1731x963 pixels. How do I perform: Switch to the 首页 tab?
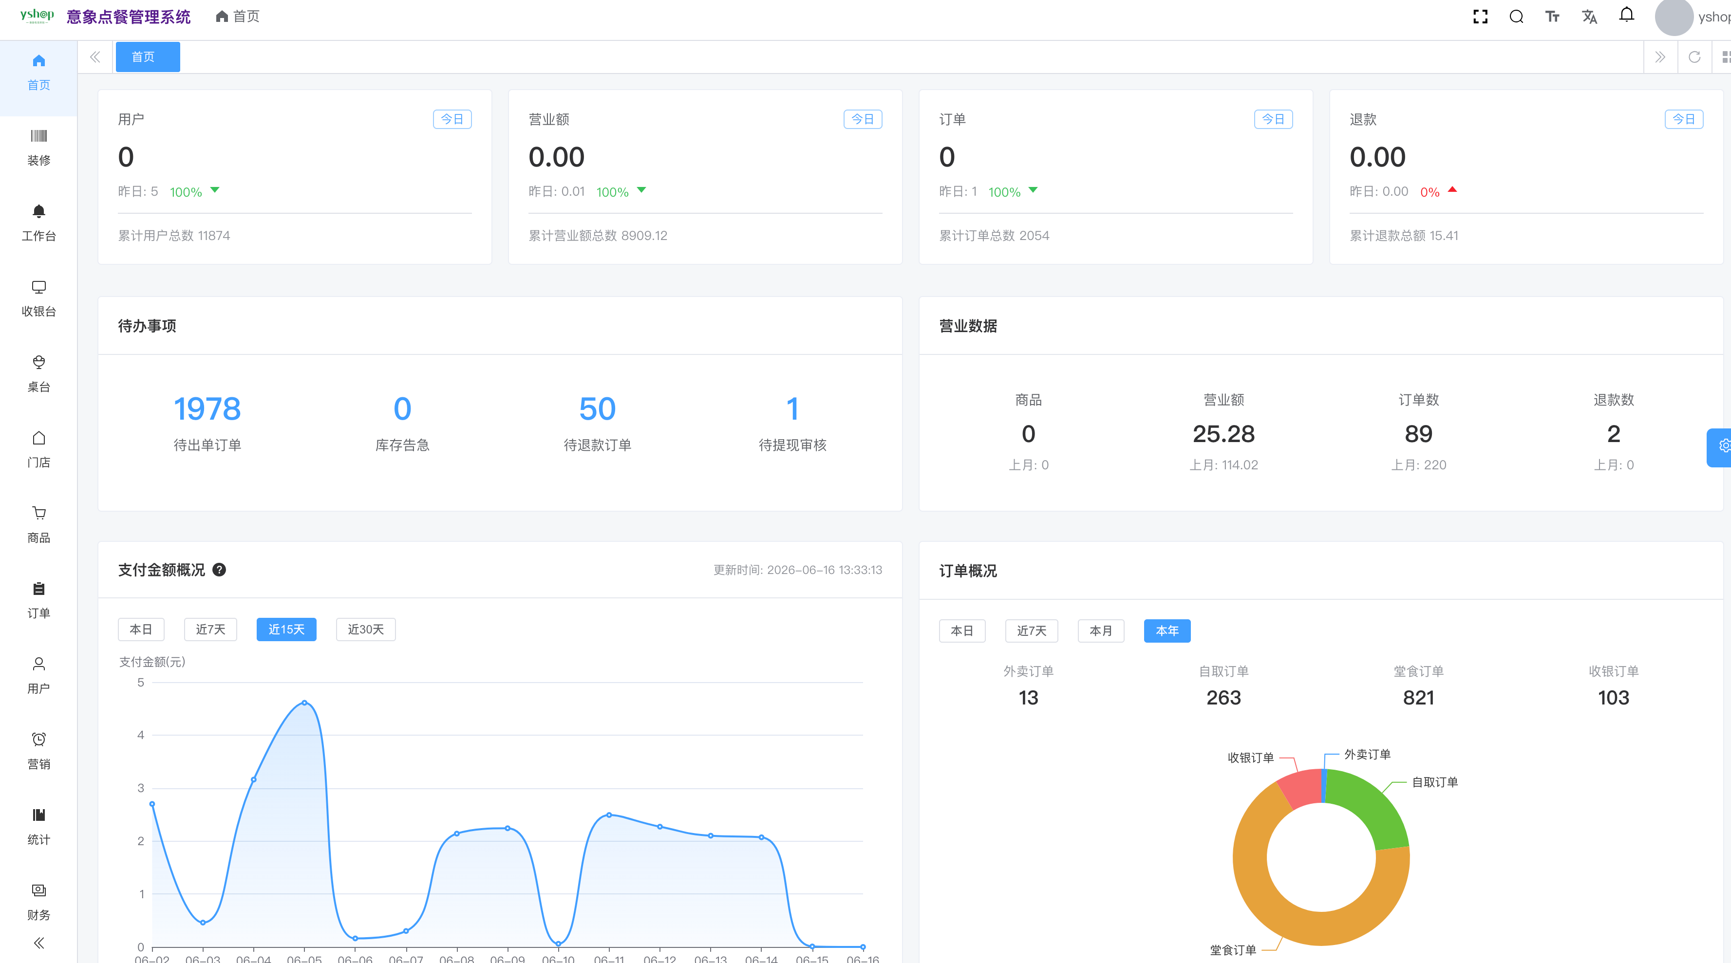click(148, 57)
